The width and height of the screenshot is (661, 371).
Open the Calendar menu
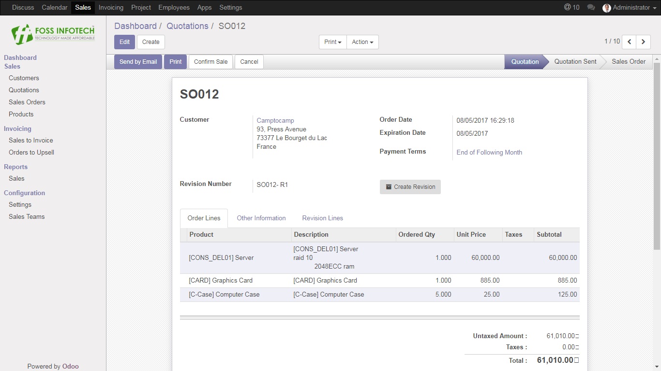[55, 7]
